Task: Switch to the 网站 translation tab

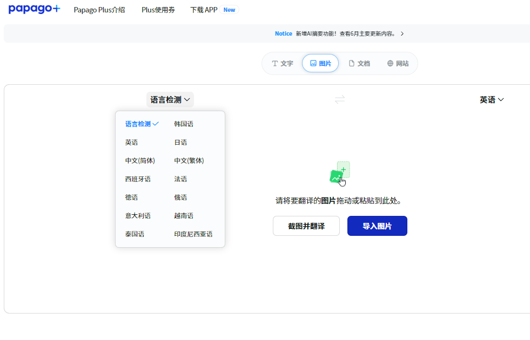Action: 398,64
